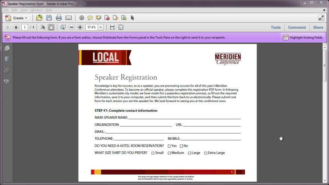
Task: Click scrollbar down arrow
Action: [x=325, y=181]
